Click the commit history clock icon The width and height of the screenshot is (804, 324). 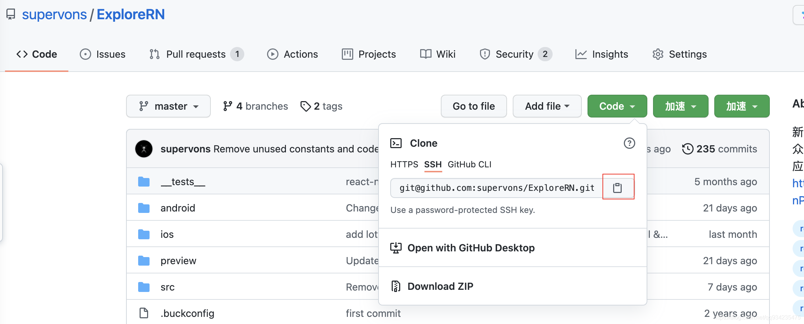pos(688,149)
